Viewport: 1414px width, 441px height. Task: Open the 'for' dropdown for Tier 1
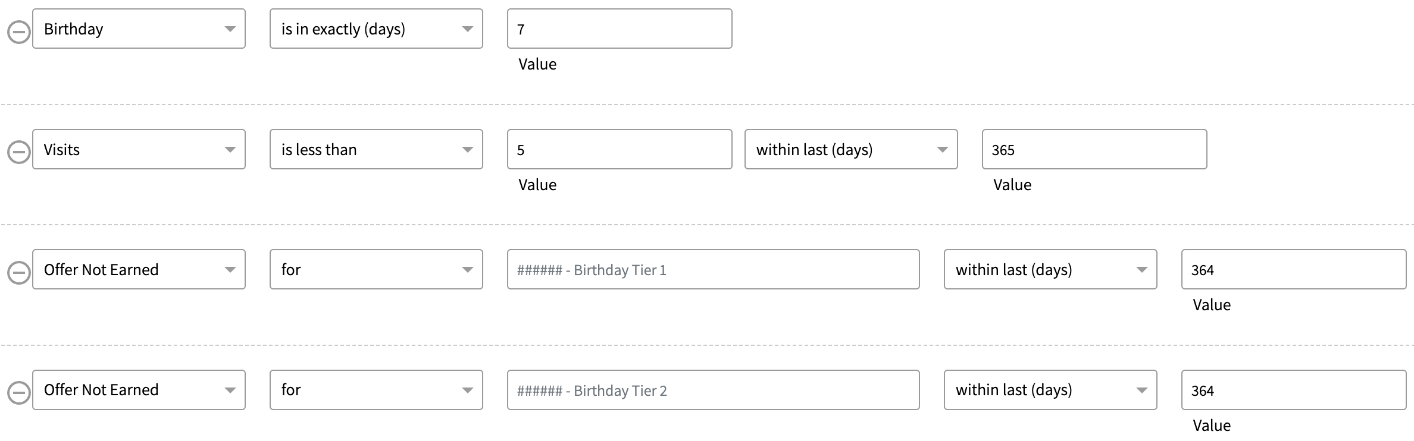(376, 270)
